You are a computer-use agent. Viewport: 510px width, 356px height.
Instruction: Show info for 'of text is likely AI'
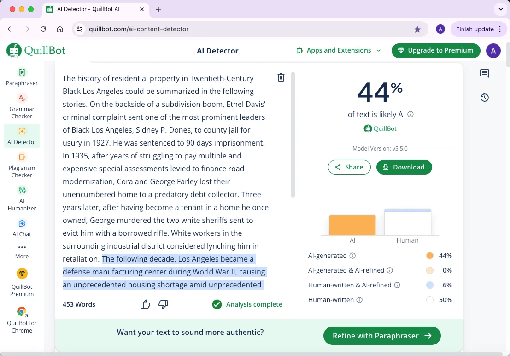pos(410,114)
